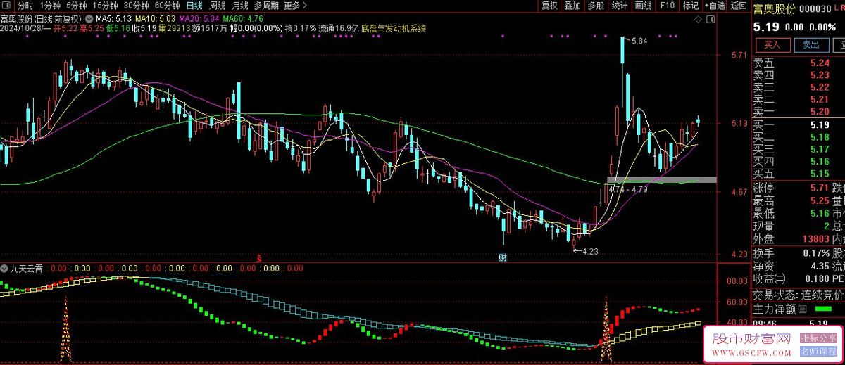Click the 富奥股份 stock title in quote panel
Viewport: 845px width, 365px height.
click(x=775, y=9)
